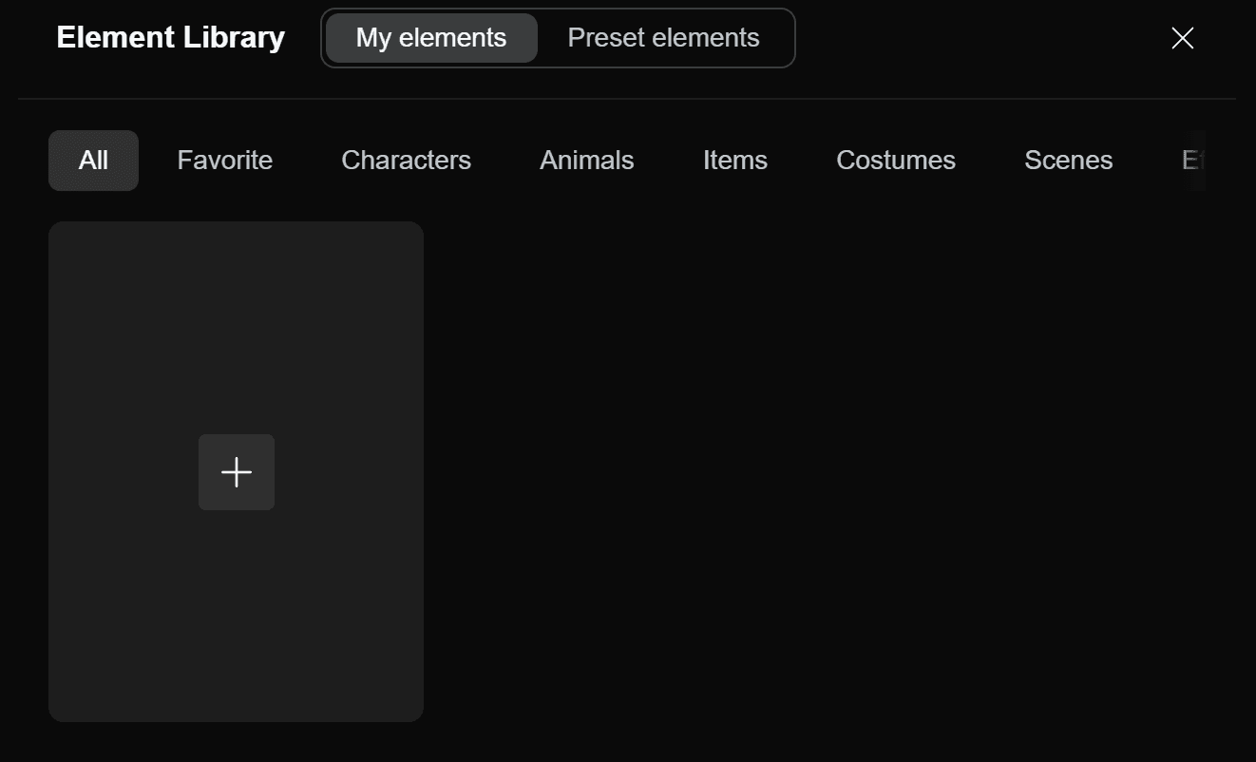Show the Animals category
The height and width of the screenshot is (762, 1256).
(586, 161)
